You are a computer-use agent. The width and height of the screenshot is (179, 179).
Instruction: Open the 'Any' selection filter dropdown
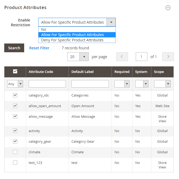pos(15,84)
